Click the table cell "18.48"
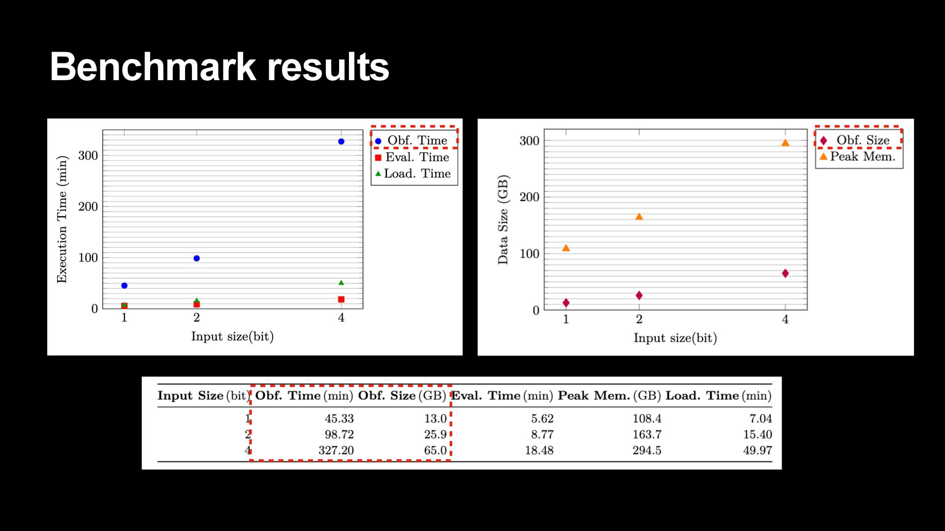This screenshot has height=531, width=945. pyautogui.click(x=539, y=450)
